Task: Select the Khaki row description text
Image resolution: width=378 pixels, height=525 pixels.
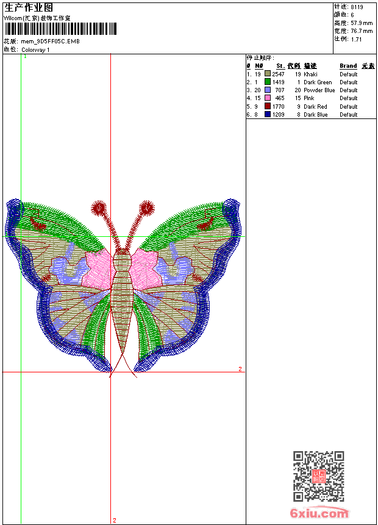Action: pos(310,74)
